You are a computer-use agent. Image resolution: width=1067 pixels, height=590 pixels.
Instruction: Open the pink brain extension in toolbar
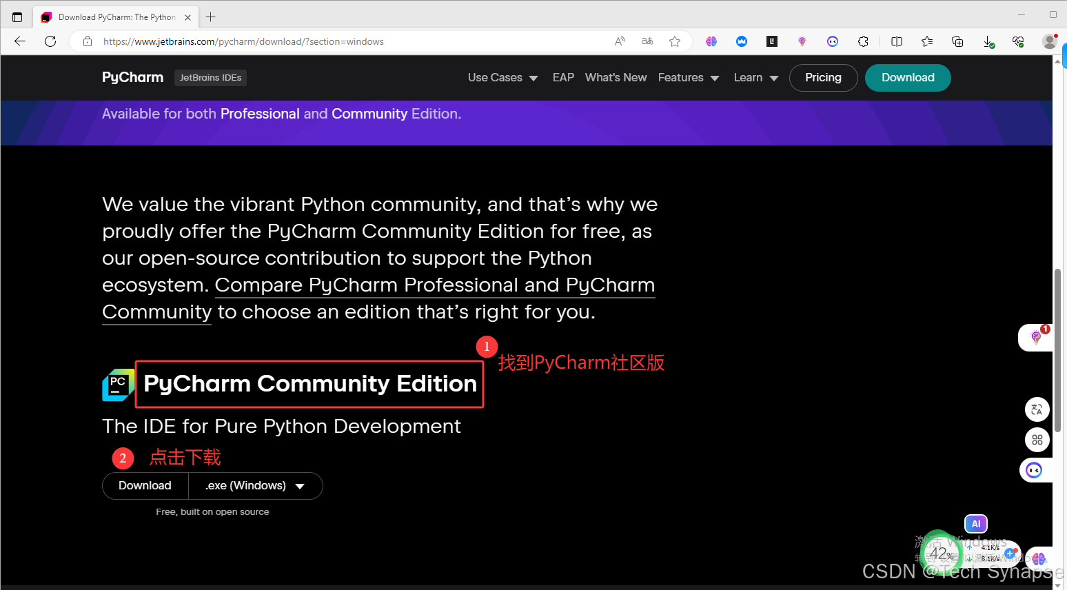point(711,41)
